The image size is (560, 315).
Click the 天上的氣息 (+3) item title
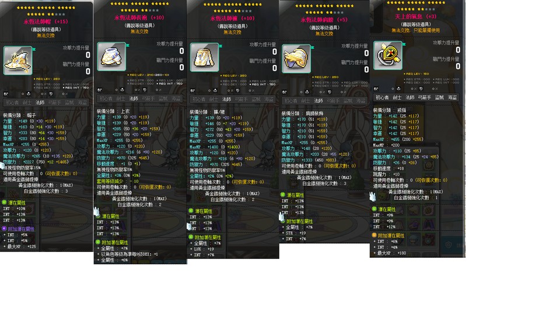click(416, 16)
